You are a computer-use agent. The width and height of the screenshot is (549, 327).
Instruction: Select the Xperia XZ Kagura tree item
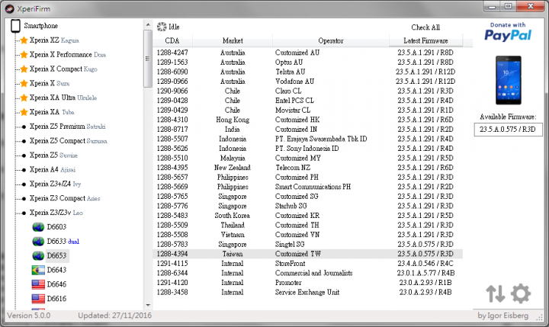[x=54, y=40]
